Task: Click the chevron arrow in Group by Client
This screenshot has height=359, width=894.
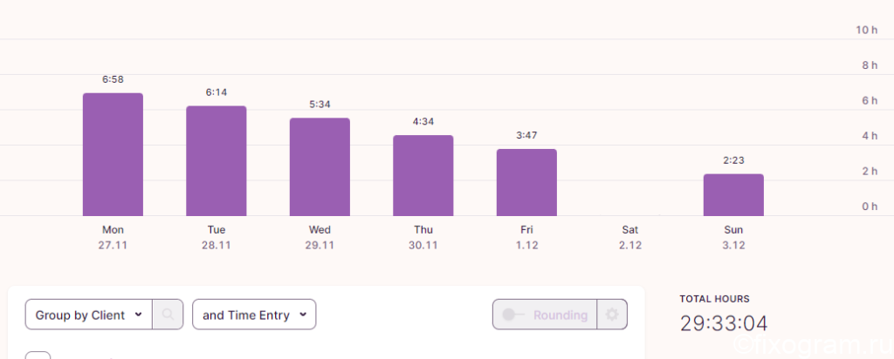Action: click(x=138, y=315)
